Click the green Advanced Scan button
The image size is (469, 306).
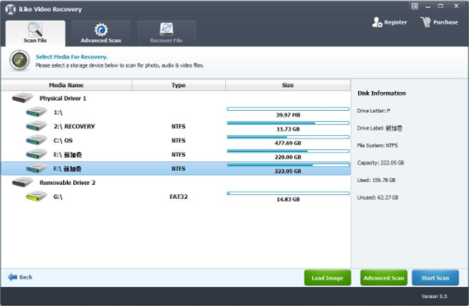click(x=384, y=278)
